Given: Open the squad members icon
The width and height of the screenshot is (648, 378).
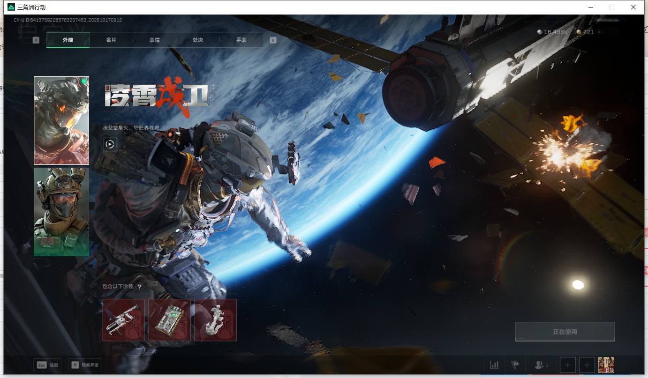Looking at the screenshot, I should pos(541,365).
